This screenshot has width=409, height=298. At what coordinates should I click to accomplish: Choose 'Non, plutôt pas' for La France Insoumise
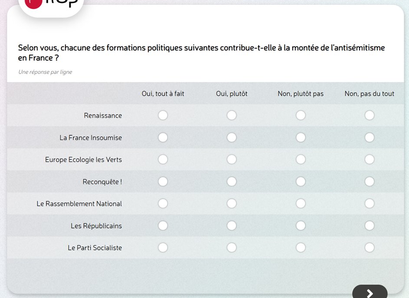[x=301, y=138]
